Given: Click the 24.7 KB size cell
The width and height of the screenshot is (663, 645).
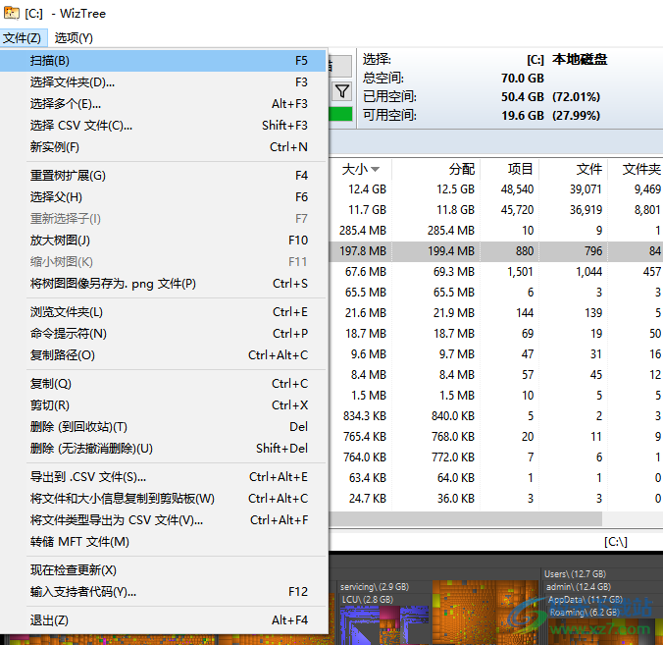Looking at the screenshot, I should point(368,499).
